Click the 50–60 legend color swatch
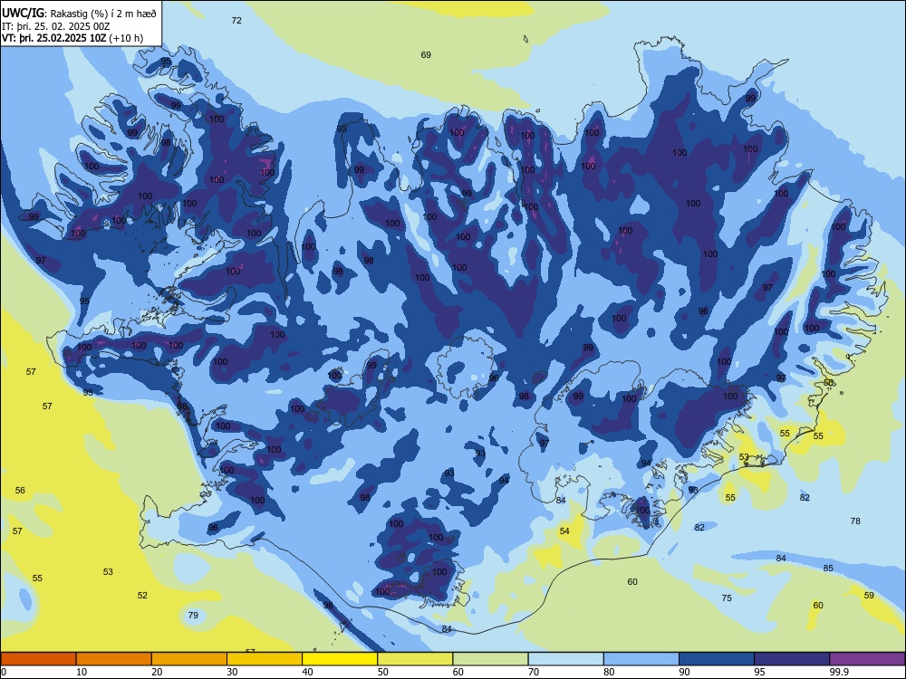Viewport: 906px width, 679px height. pos(415,659)
